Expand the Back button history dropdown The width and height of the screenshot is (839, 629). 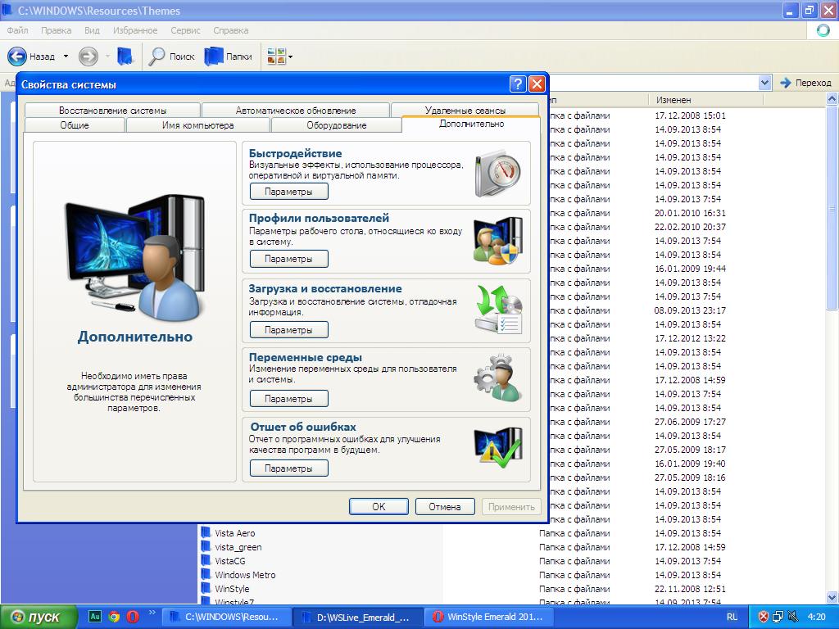(66, 57)
